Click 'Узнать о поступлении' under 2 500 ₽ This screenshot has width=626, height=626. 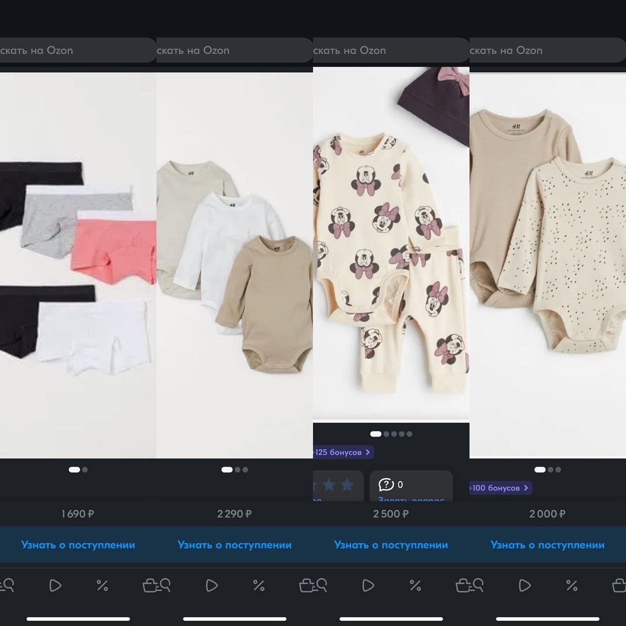coord(391,545)
